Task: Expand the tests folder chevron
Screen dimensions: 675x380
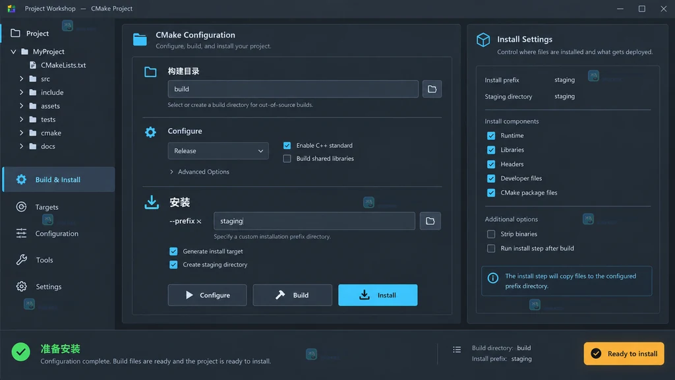Action: tap(22, 119)
